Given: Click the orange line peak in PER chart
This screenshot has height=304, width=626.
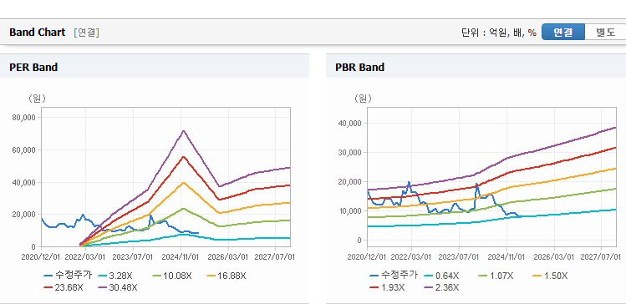Looking at the screenshot, I should click(x=183, y=183).
